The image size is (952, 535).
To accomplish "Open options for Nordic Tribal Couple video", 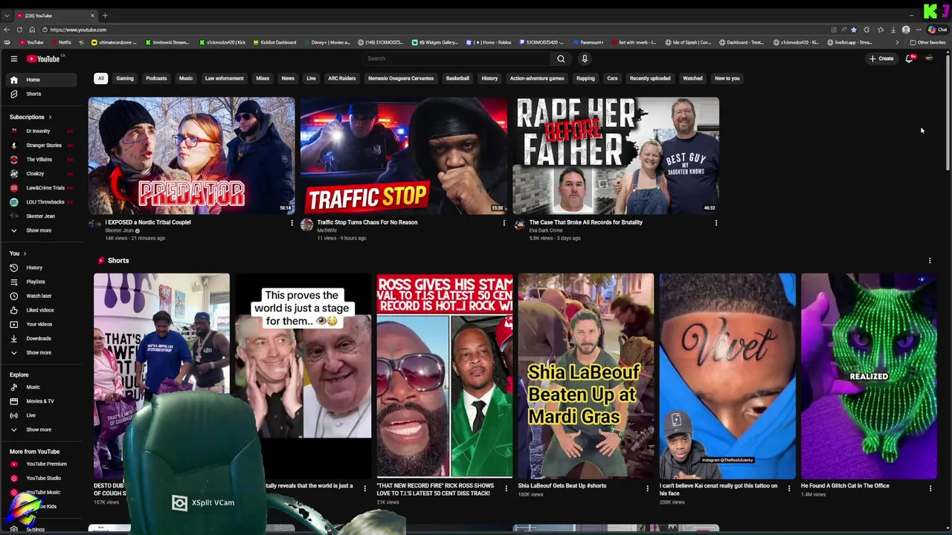I will 292,223.
